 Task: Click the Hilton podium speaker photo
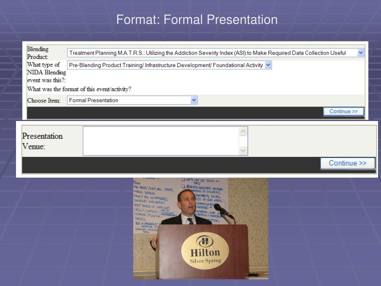coord(201,228)
